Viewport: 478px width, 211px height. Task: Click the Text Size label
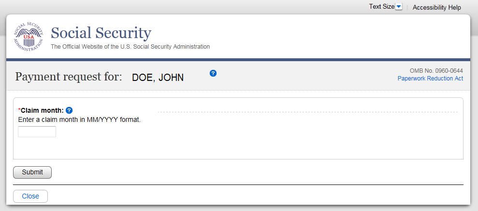coord(381,7)
